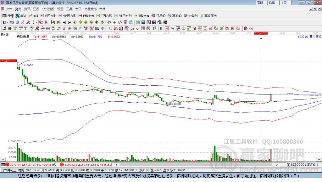322x182 pixels.
Task: Open the 设置 menu
Action: click(x=60, y=9)
